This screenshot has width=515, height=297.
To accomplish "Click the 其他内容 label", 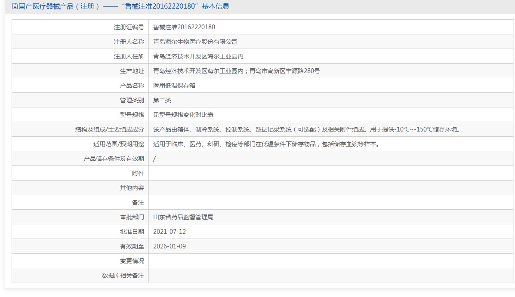I will [x=132, y=188].
